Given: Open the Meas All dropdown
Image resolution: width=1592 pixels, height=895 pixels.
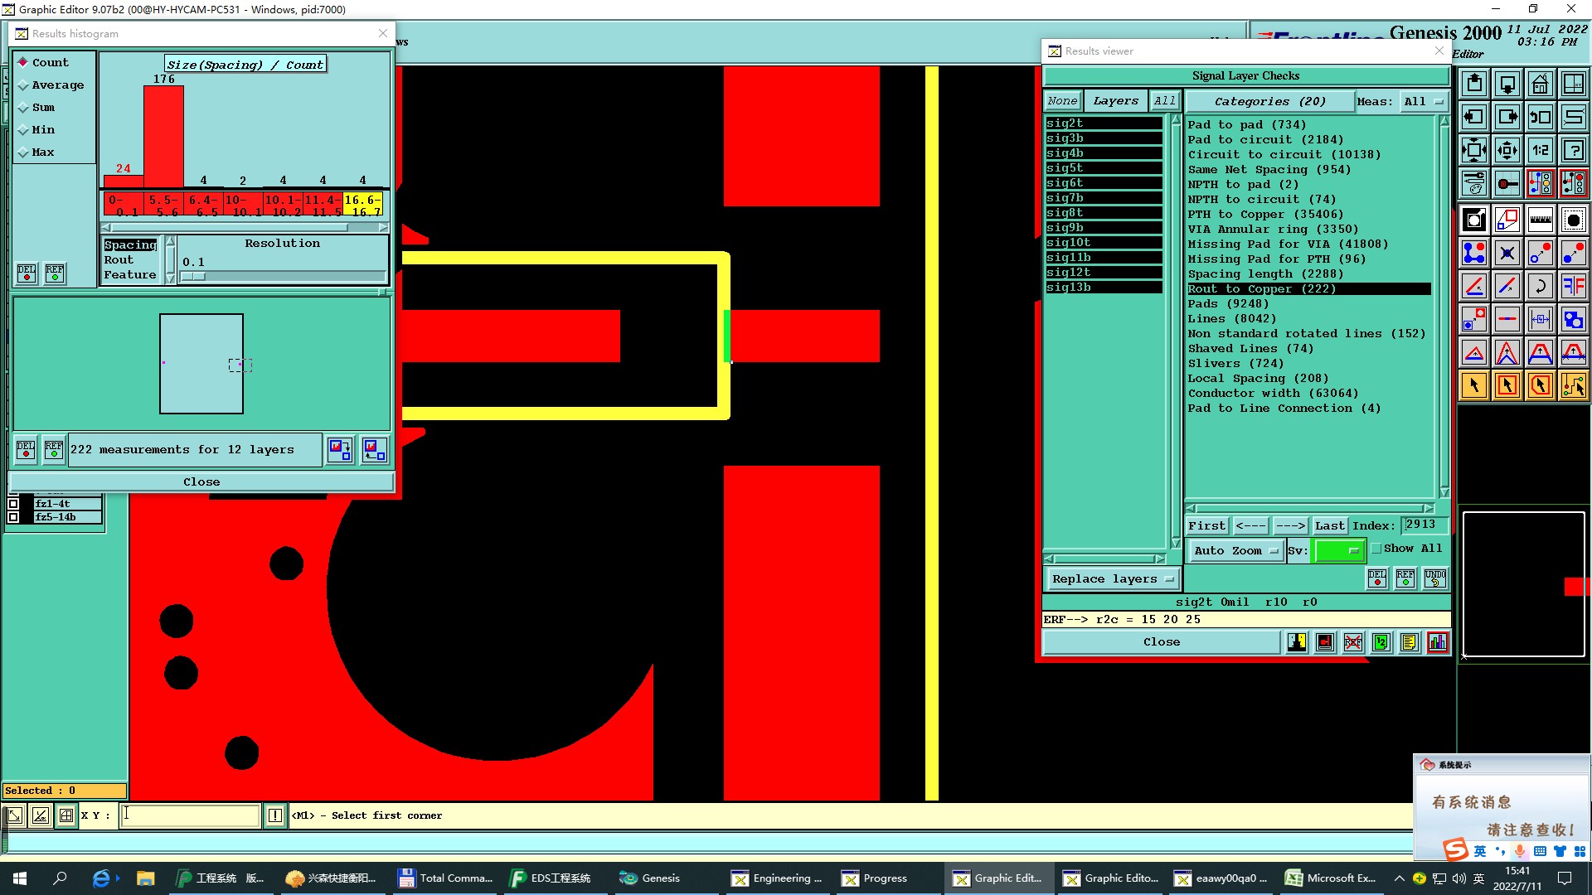Looking at the screenshot, I should coord(1423,102).
